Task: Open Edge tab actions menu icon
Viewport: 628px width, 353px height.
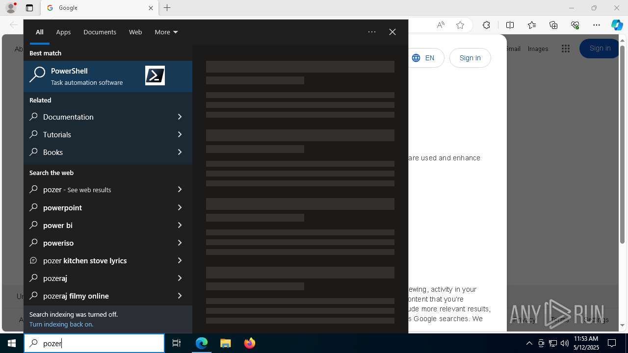Action: [x=29, y=8]
